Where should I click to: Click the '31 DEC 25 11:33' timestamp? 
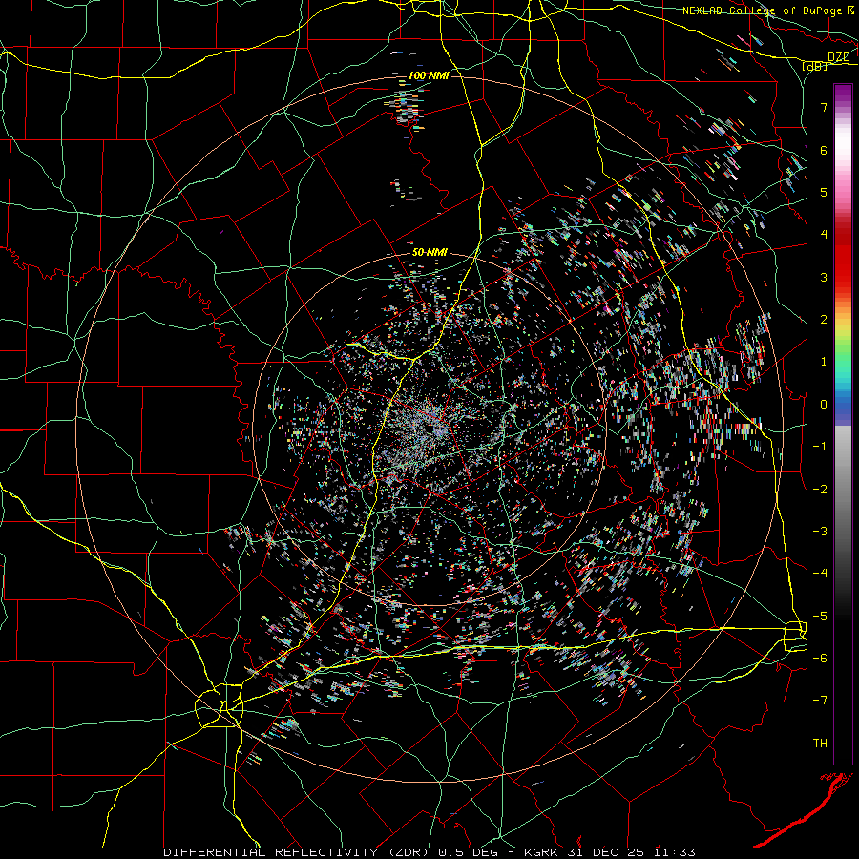tap(632, 852)
